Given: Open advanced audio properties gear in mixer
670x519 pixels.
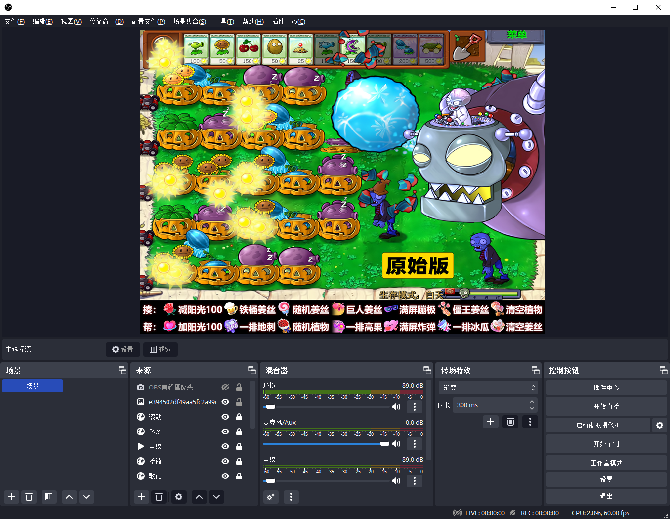Looking at the screenshot, I should point(271,497).
